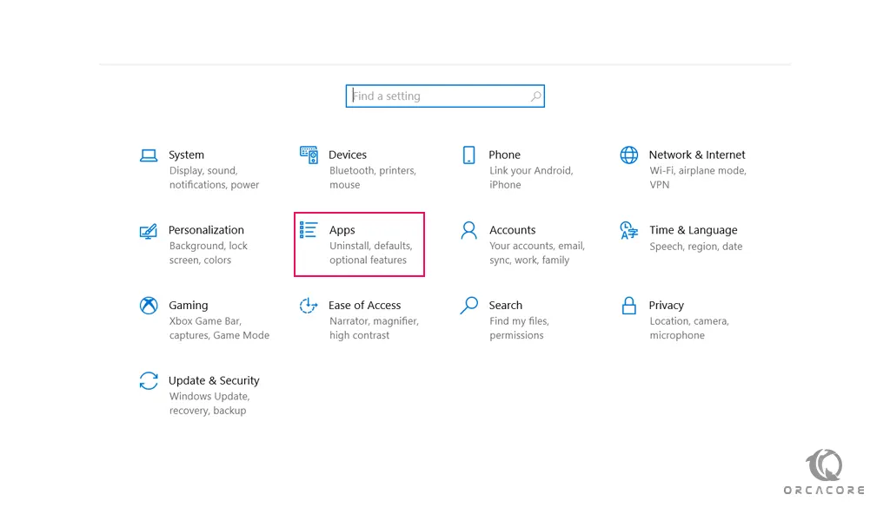
Task: Click 'Link your Android, iPhone' description
Action: (531, 178)
